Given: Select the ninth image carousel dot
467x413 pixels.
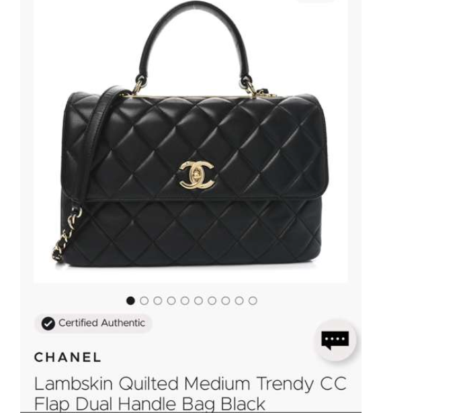Looking at the screenshot, I should pos(239,301).
